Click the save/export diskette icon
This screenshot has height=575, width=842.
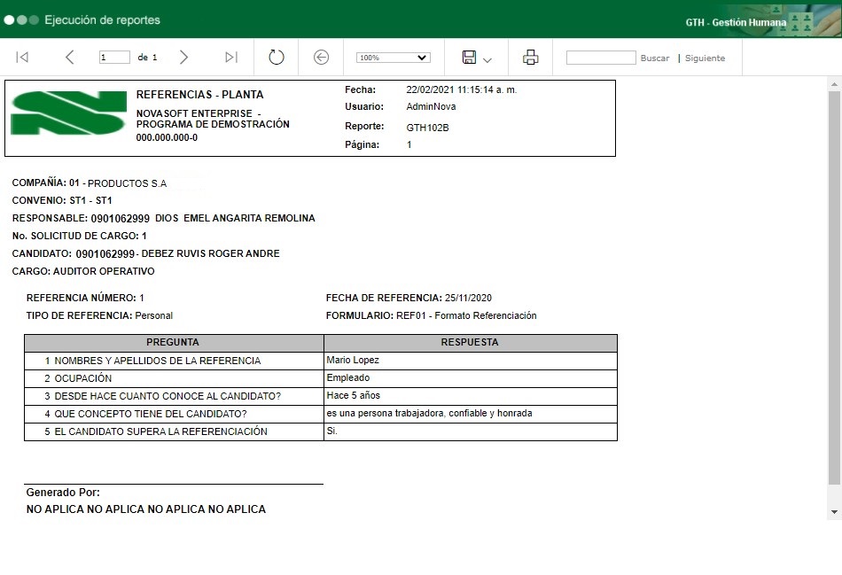click(470, 57)
